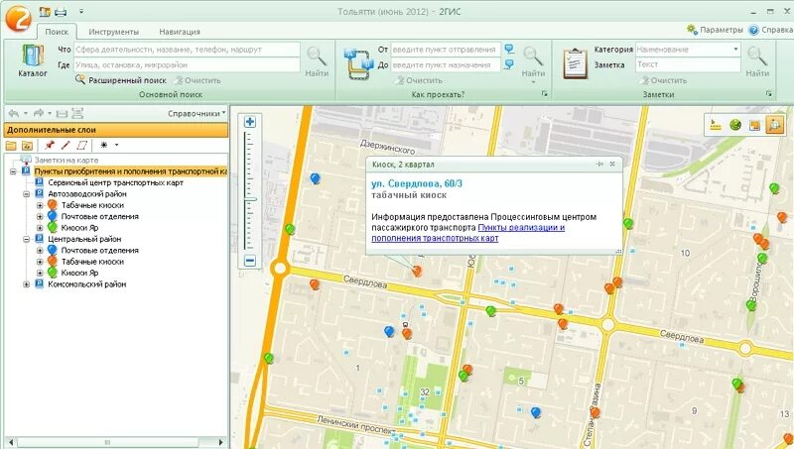Click the yellow new folder layer icon
This screenshot has width=794, height=449.
click(x=11, y=146)
